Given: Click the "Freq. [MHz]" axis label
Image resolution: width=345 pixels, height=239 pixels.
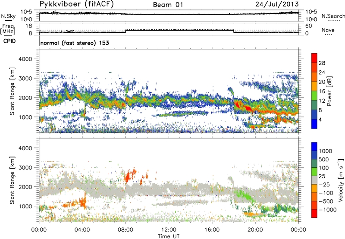Looking at the screenshot, I should click(x=8, y=29).
